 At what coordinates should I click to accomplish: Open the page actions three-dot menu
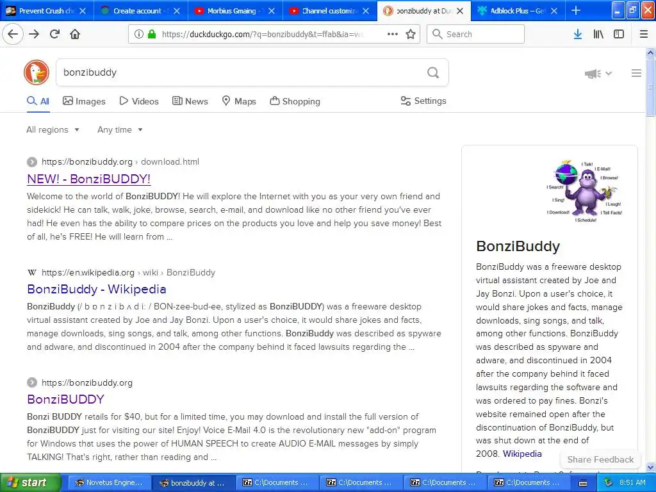click(393, 34)
